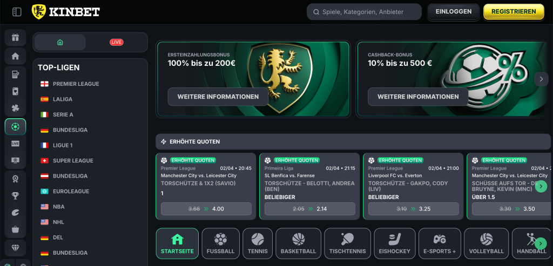Select the Eishockey sport category
The height and width of the screenshot is (266, 553).
[395, 243]
